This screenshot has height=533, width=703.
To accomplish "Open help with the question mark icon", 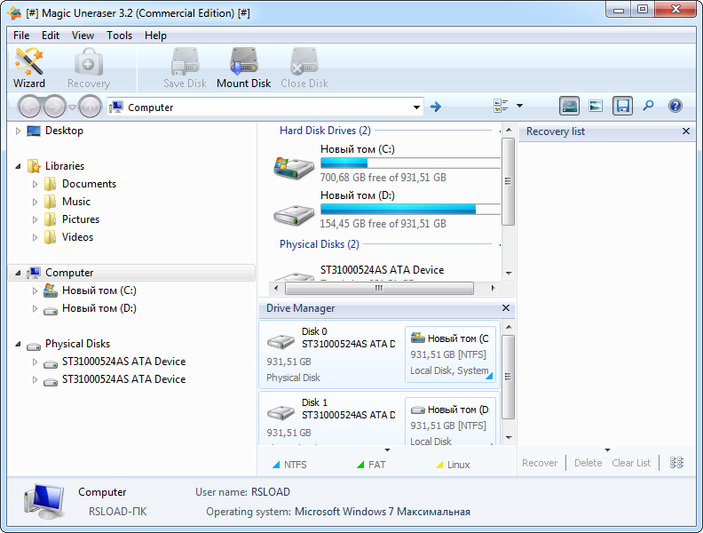I will (x=675, y=106).
